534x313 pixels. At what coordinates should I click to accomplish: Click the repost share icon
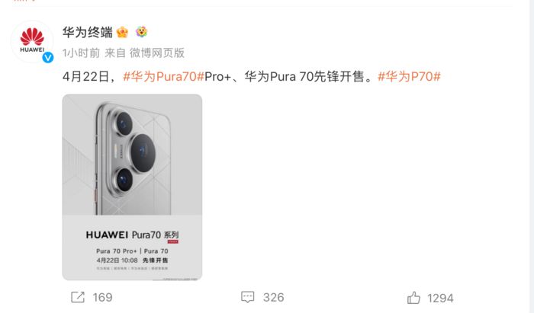78,297
